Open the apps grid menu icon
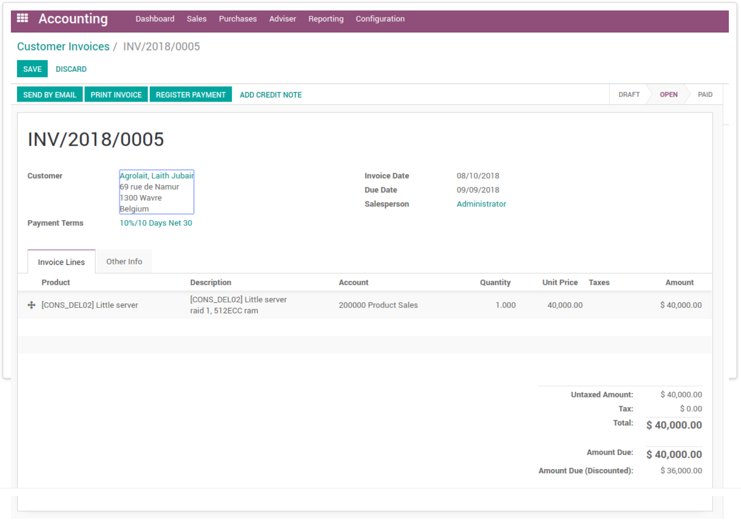Screen dimensions: 741x525 pyautogui.click(x=22, y=18)
